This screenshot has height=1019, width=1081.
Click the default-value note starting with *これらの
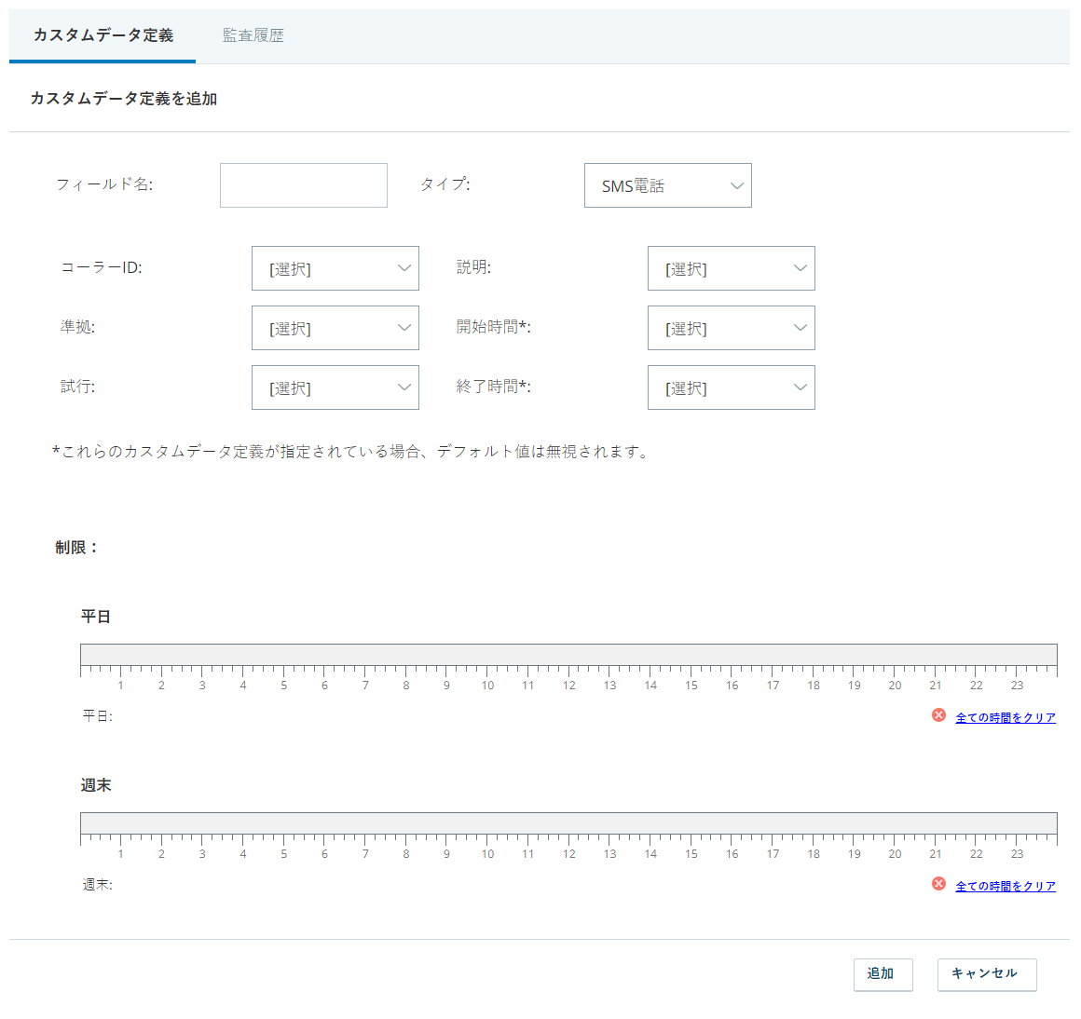351,452
